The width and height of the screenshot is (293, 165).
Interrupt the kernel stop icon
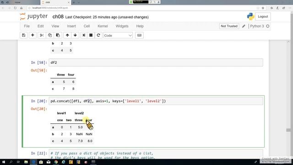tap(91, 35)
